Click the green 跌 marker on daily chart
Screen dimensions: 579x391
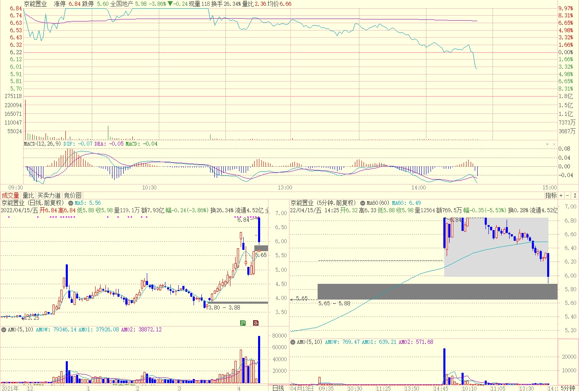click(243, 323)
